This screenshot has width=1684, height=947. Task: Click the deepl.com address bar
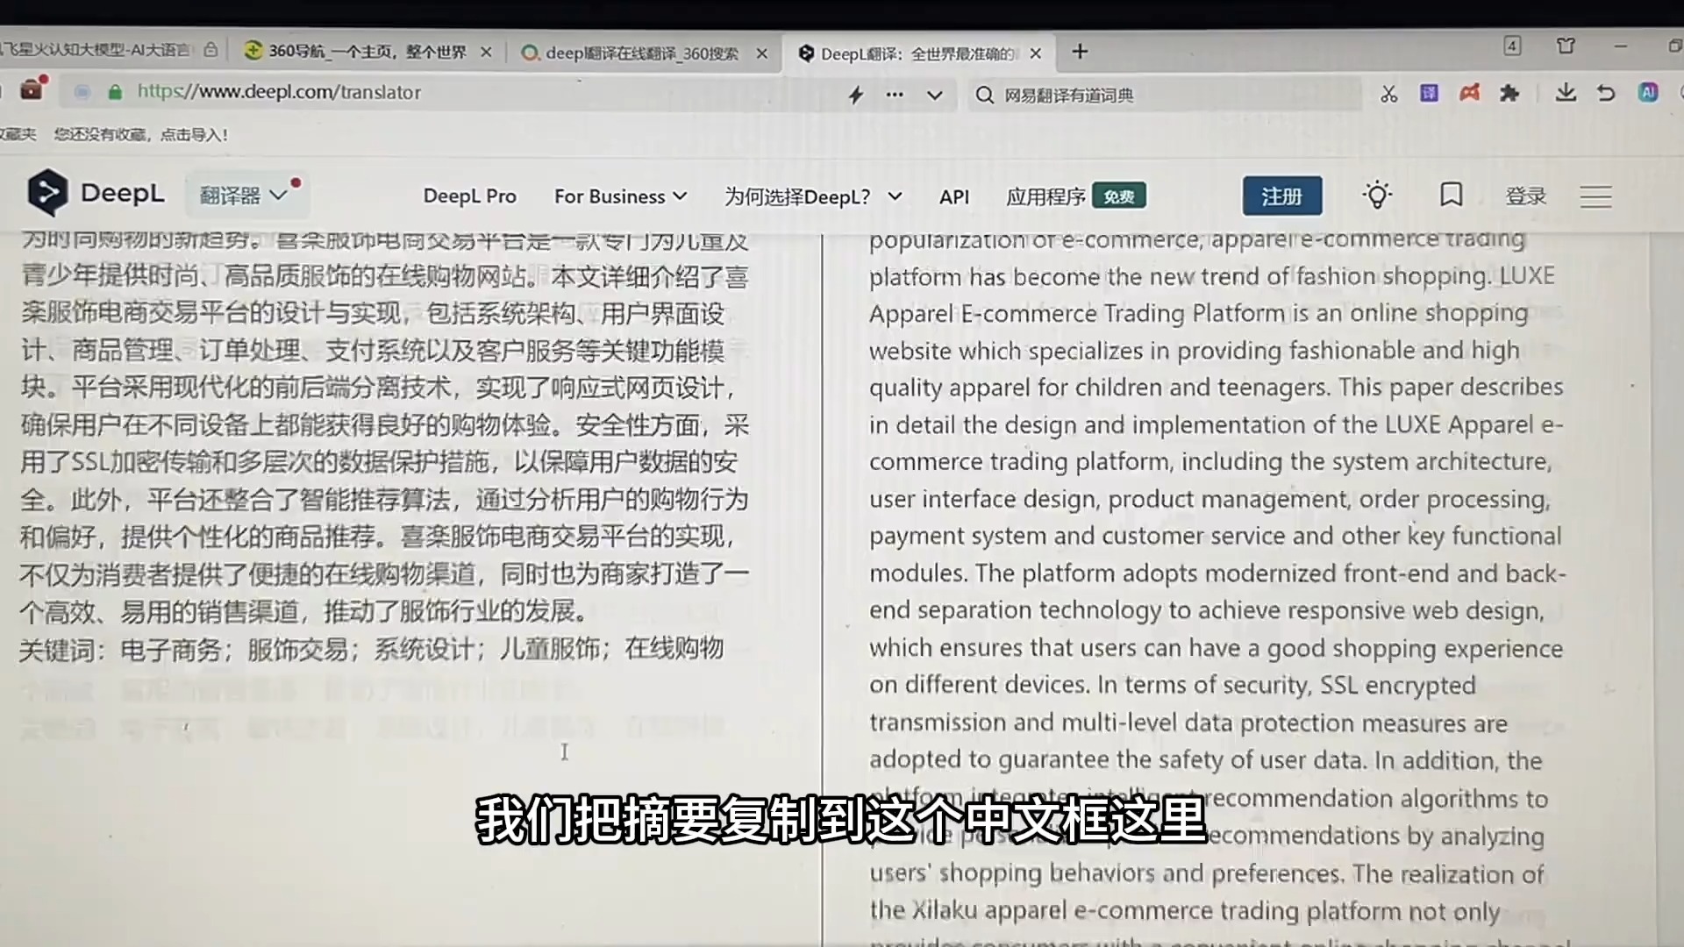coord(456,92)
